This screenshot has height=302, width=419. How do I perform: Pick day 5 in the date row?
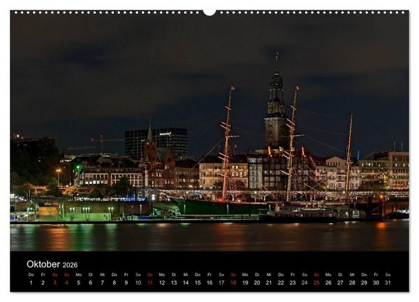[x=78, y=282]
